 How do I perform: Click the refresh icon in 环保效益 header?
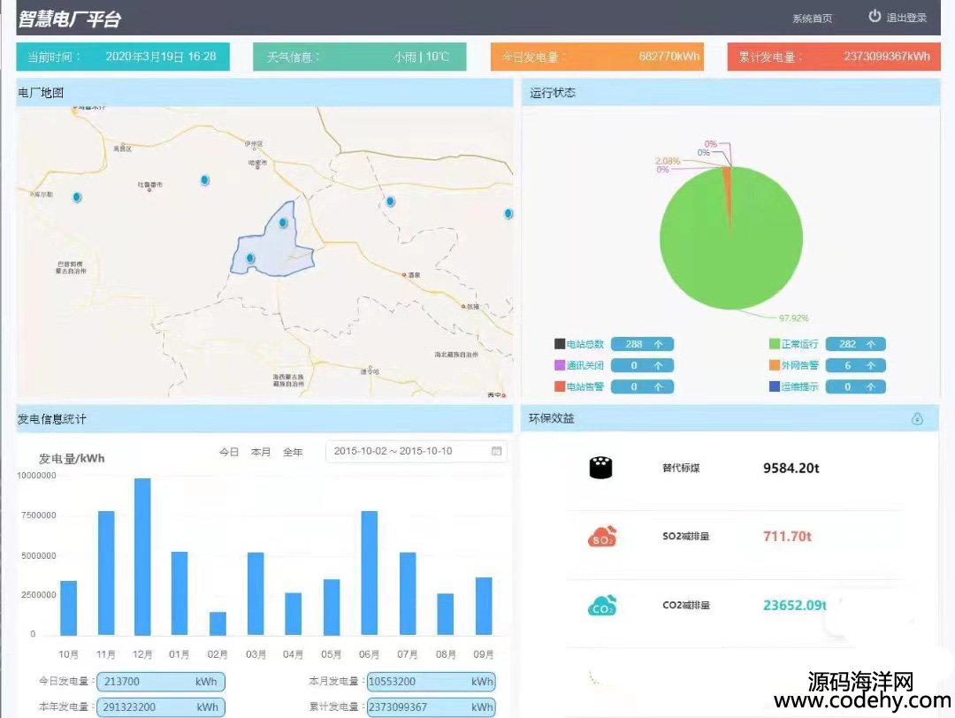pos(917,419)
